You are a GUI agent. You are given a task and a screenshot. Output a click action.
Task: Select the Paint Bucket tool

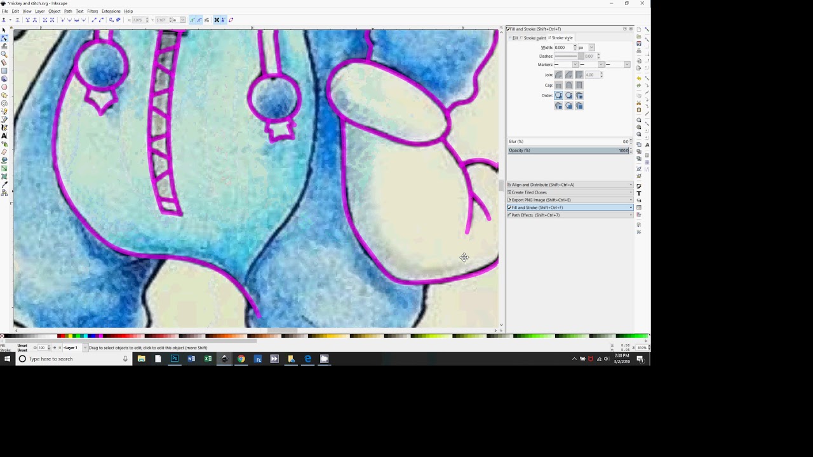coord(4,160)
